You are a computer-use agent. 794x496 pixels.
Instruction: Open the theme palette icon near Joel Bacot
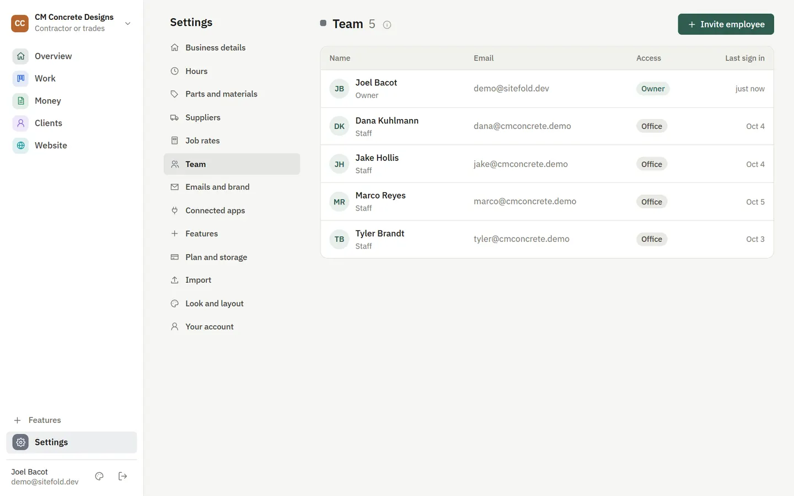[99, 476]
